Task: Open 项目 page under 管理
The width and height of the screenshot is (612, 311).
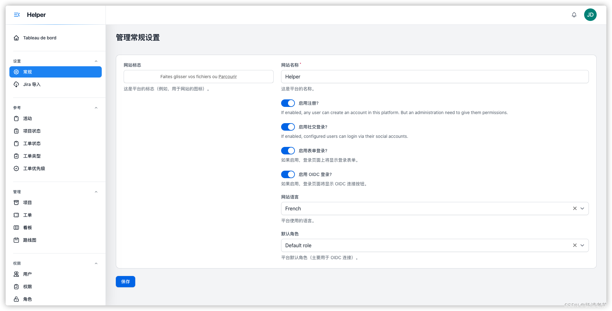Action: click(x=55, y=203)
